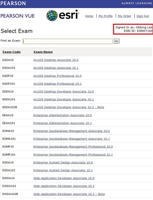
Task: Select ArcGIS Desktop Professional 10.1 exam
Action: tap(57, 84)
